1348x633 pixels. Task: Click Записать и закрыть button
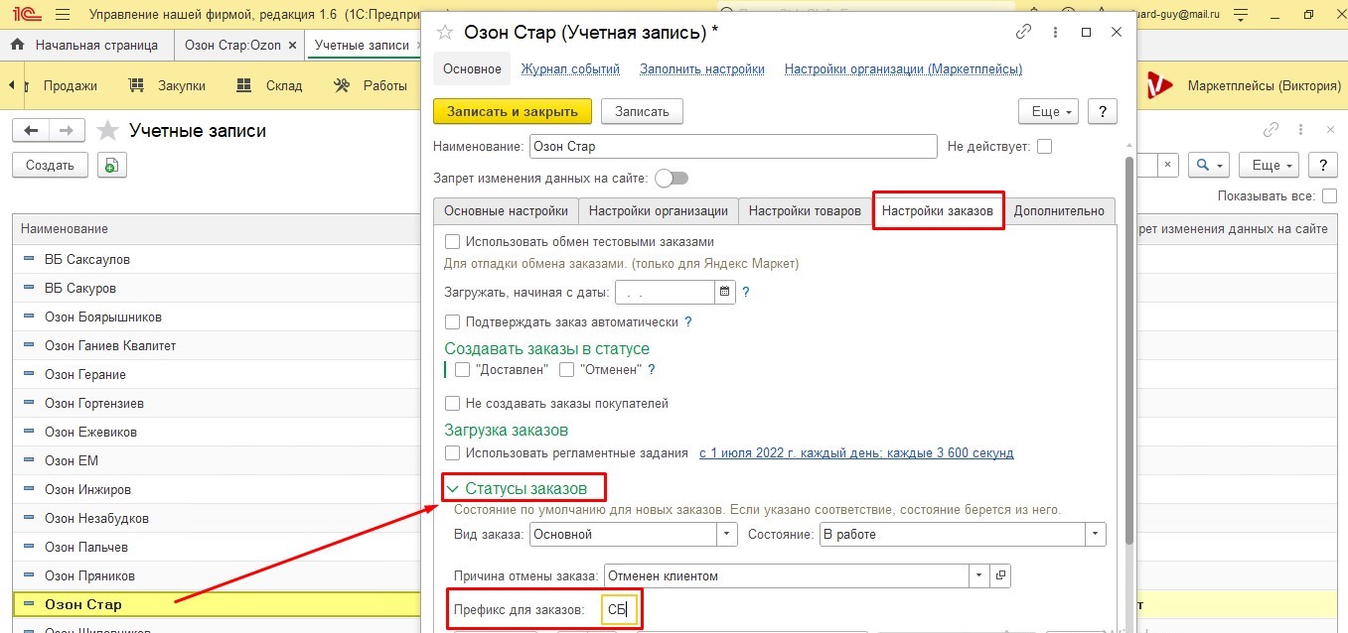[x=513, y=111]
